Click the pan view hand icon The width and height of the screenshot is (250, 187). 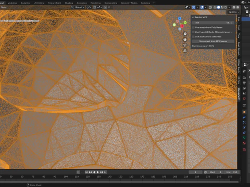coord(185,39)
